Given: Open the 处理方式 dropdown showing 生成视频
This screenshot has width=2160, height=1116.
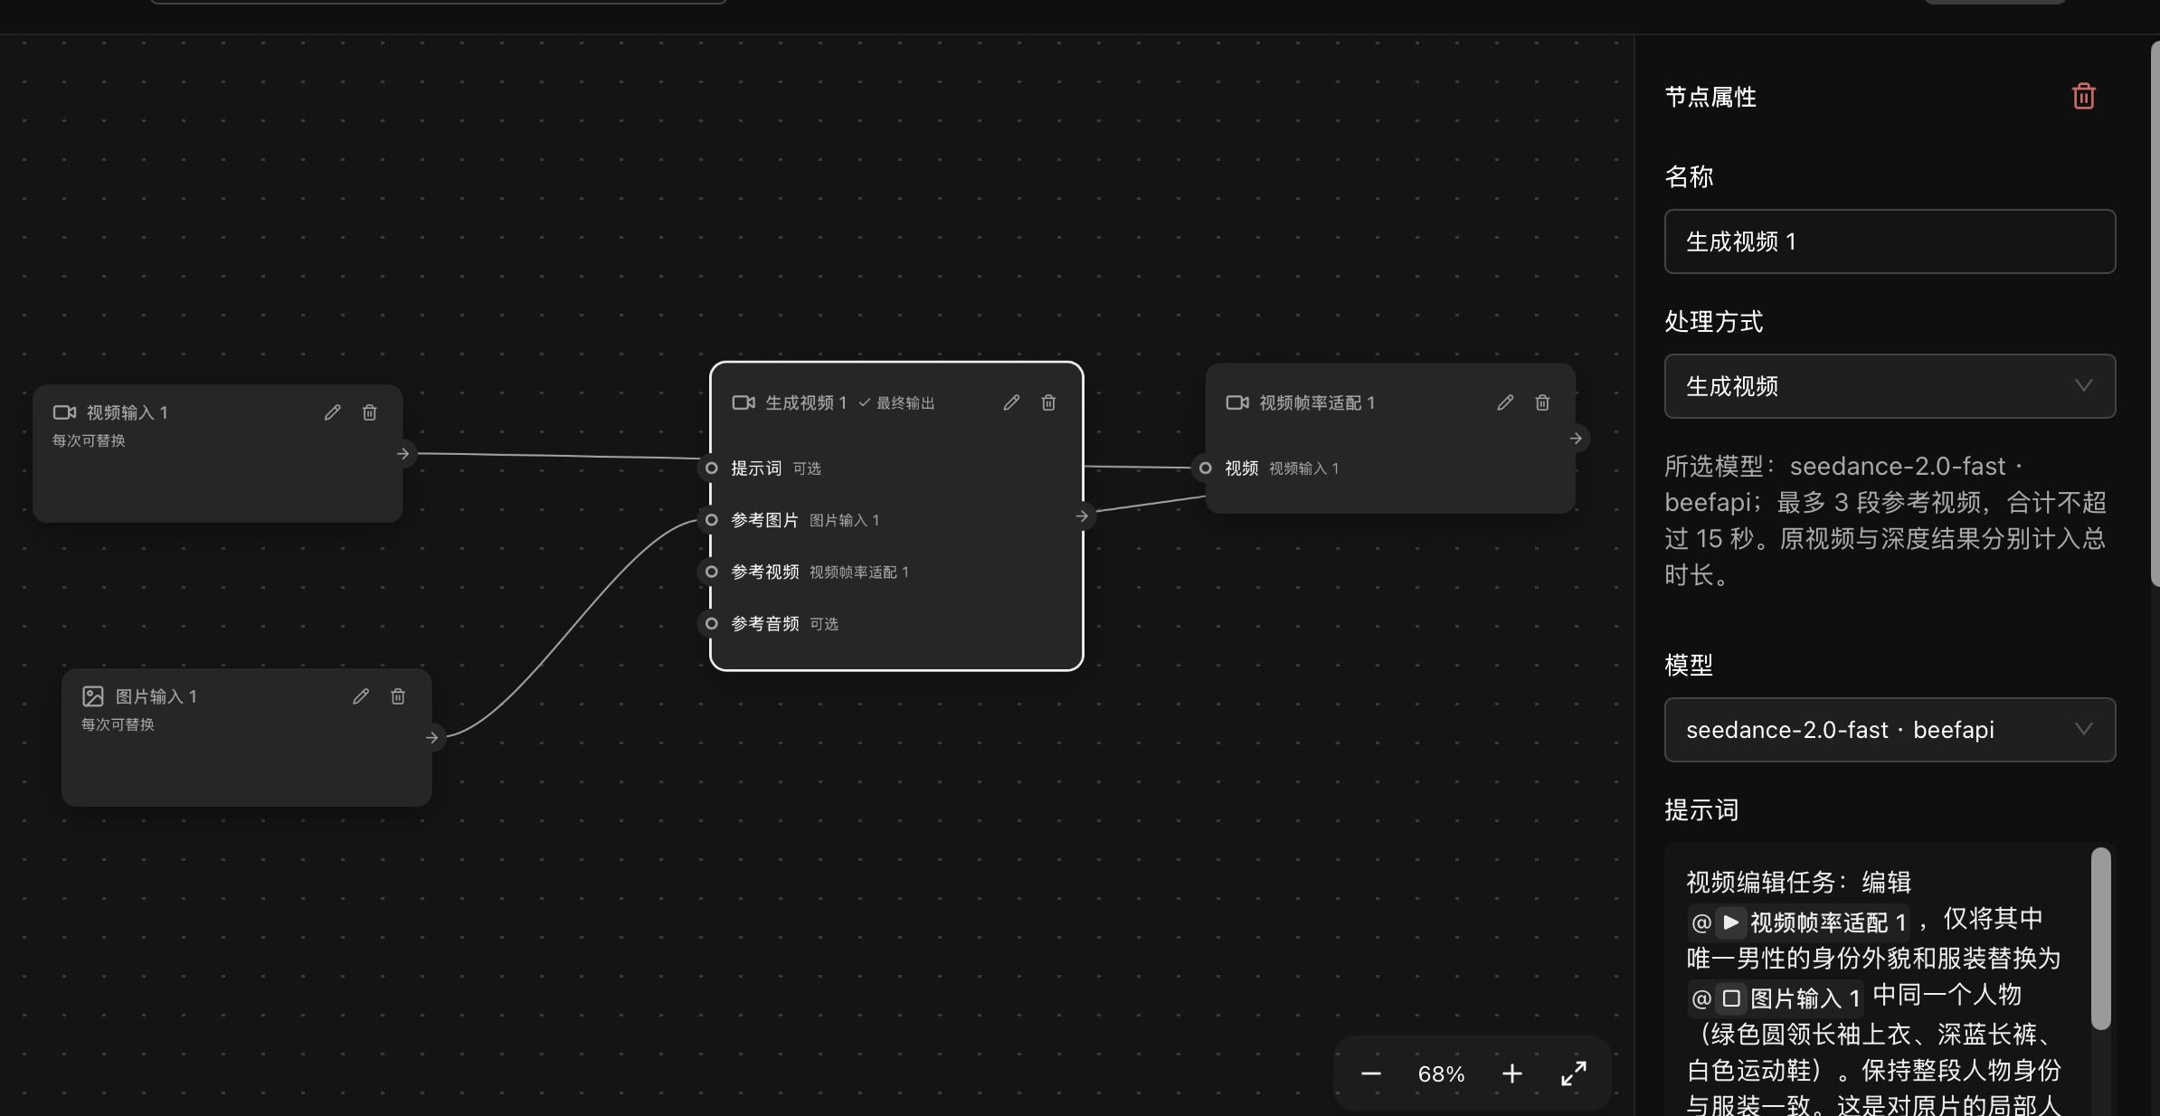Looking at the screenshot, I should pyautogui.click(x=1890, y=386).
